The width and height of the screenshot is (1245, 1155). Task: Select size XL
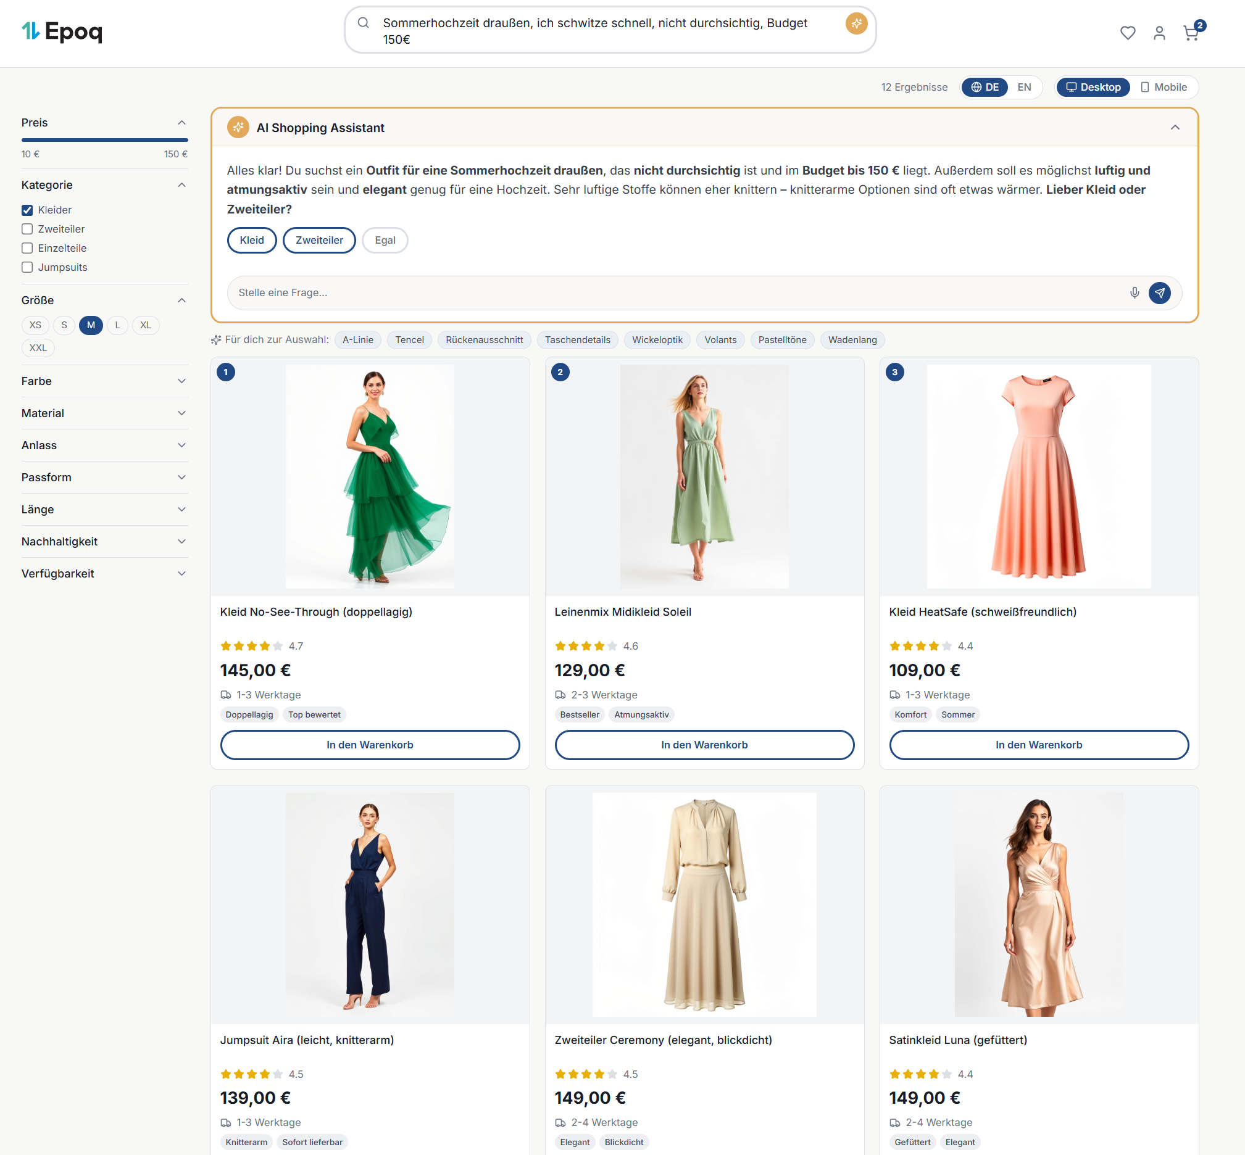pyautogui.click(x=146, y=325)
